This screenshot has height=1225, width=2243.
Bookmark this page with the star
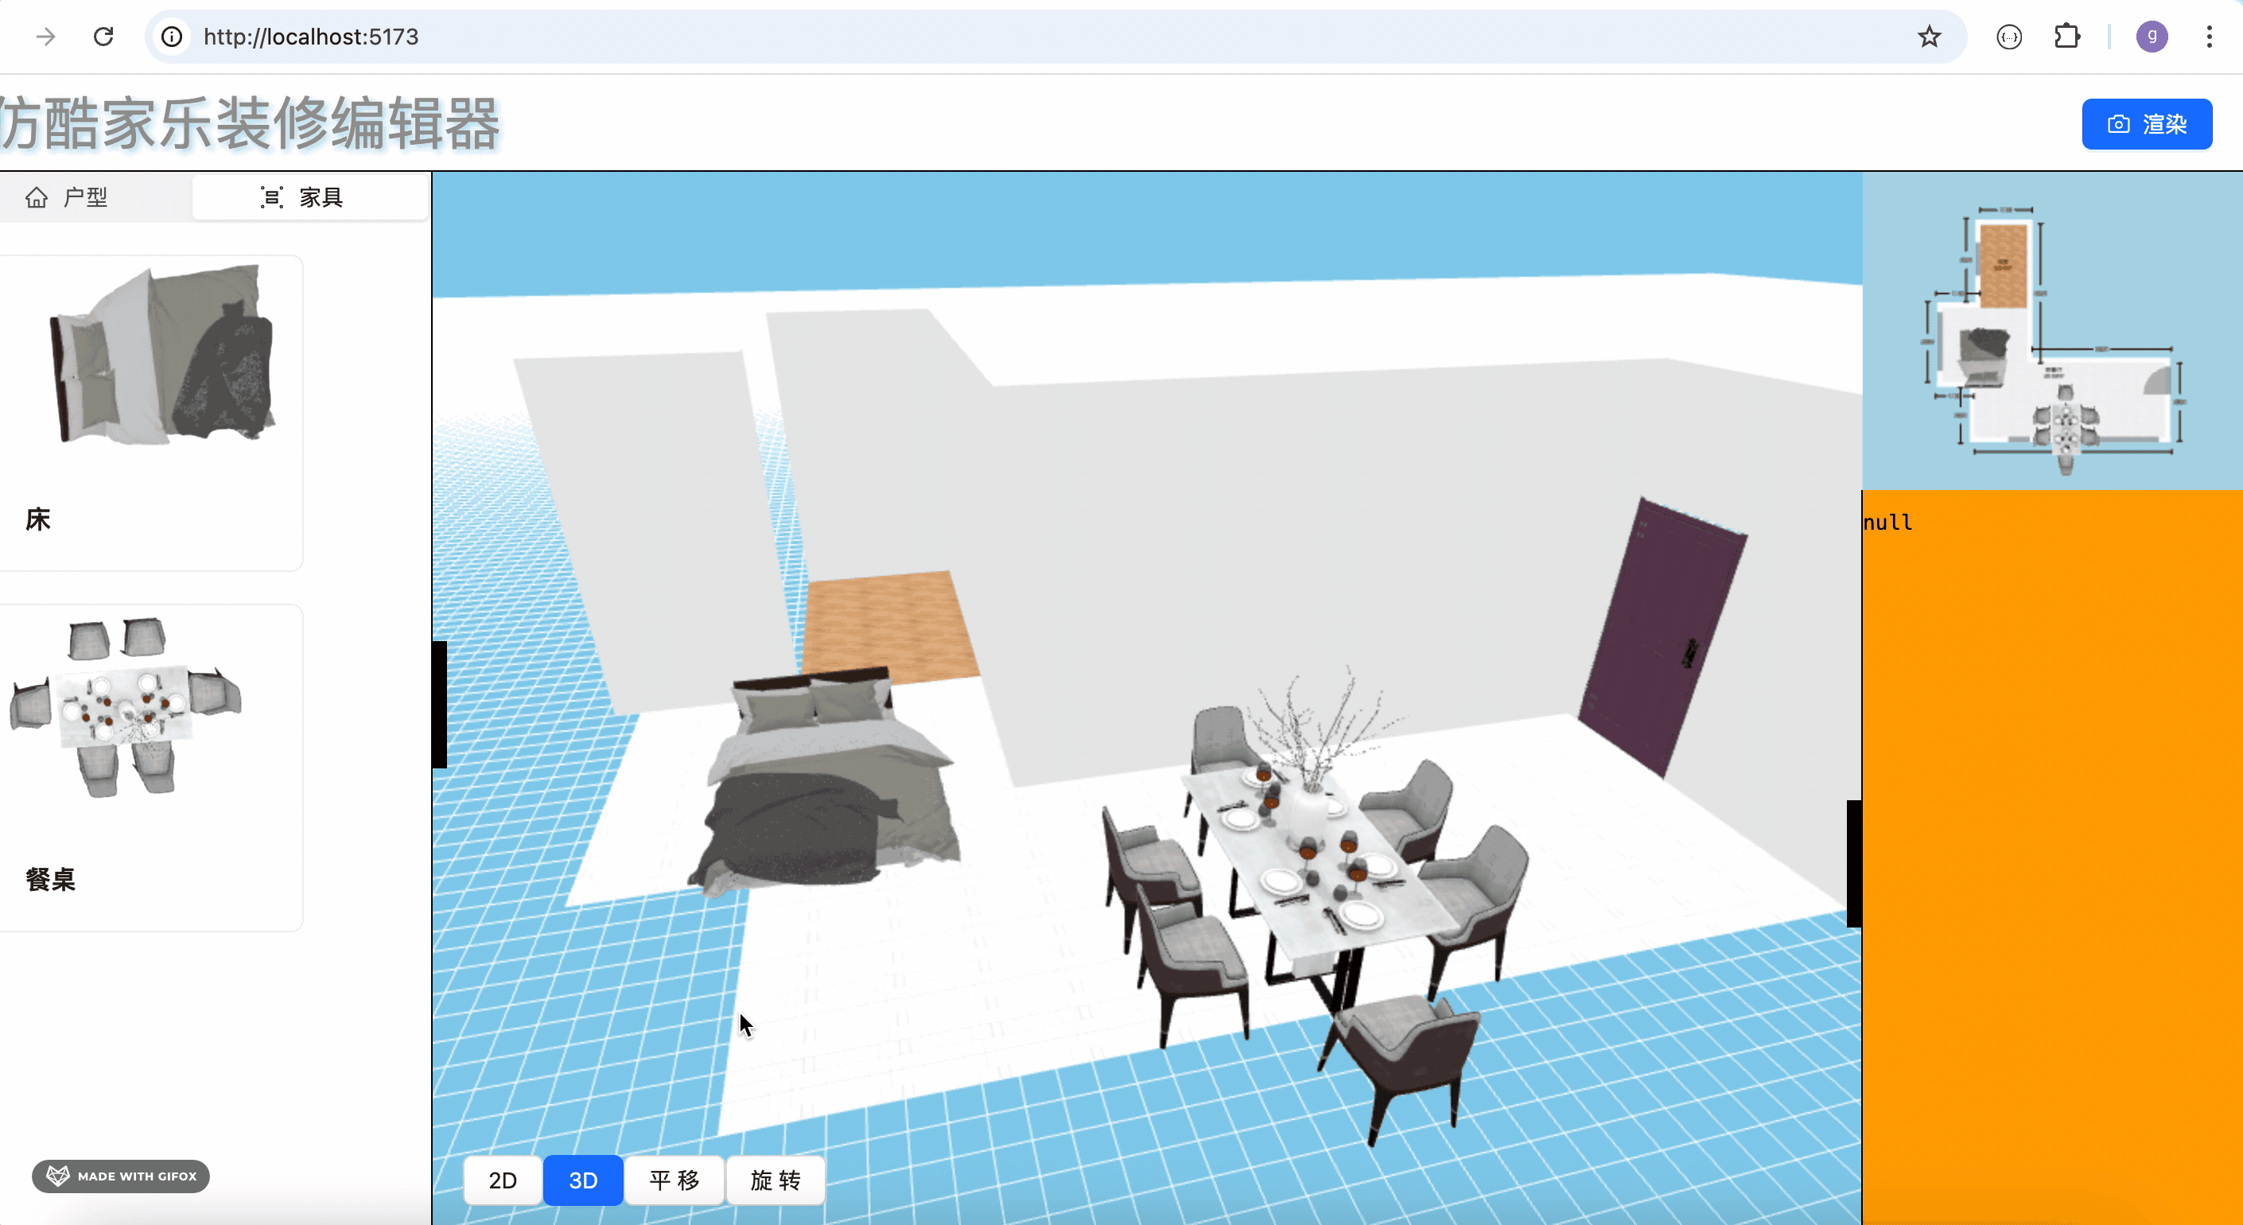(x=1929, y=37)
